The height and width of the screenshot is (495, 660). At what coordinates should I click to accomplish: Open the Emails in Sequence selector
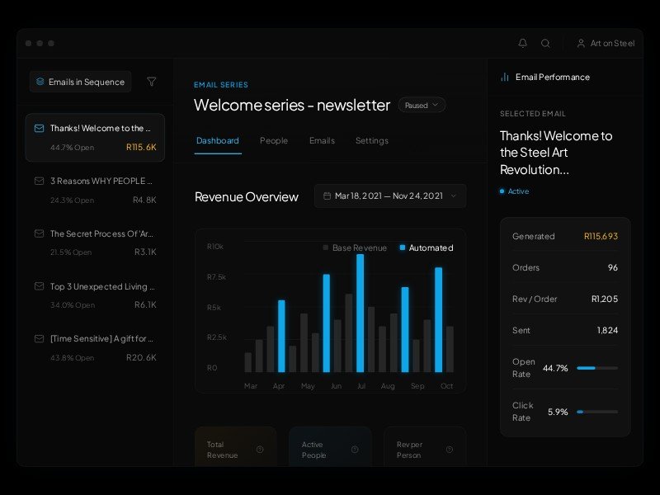point(80,82)
